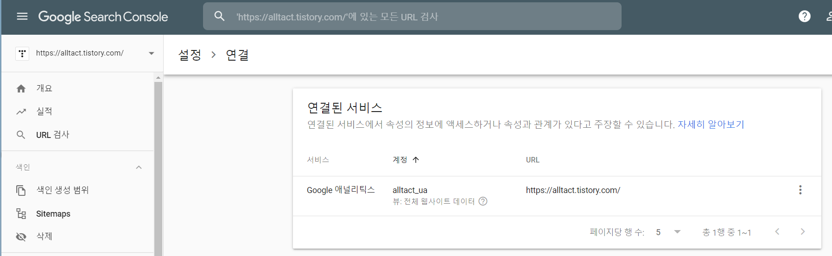Viewport: 832px width, 256px height.
Task: Open the property selector dropdown arrow
Action: (x=151, y=53)
